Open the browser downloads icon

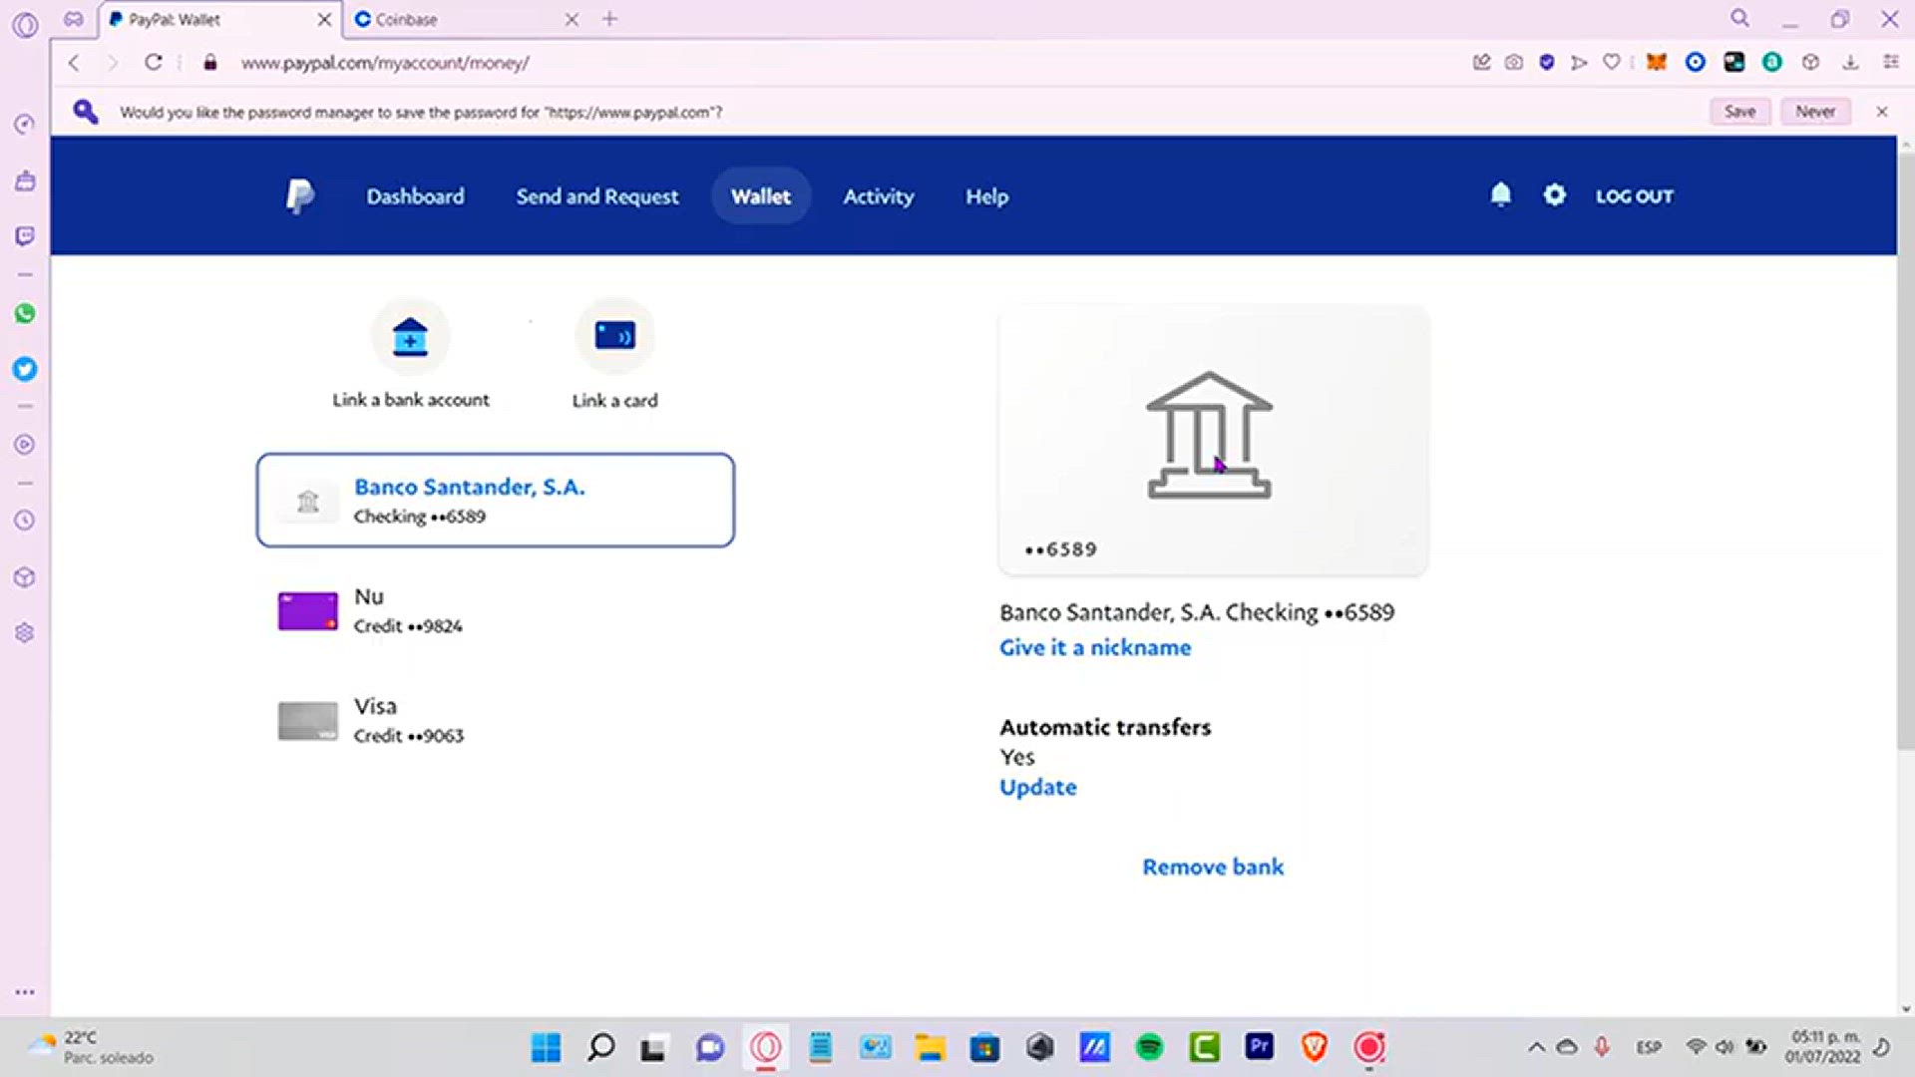click(x=1850, y=62)
